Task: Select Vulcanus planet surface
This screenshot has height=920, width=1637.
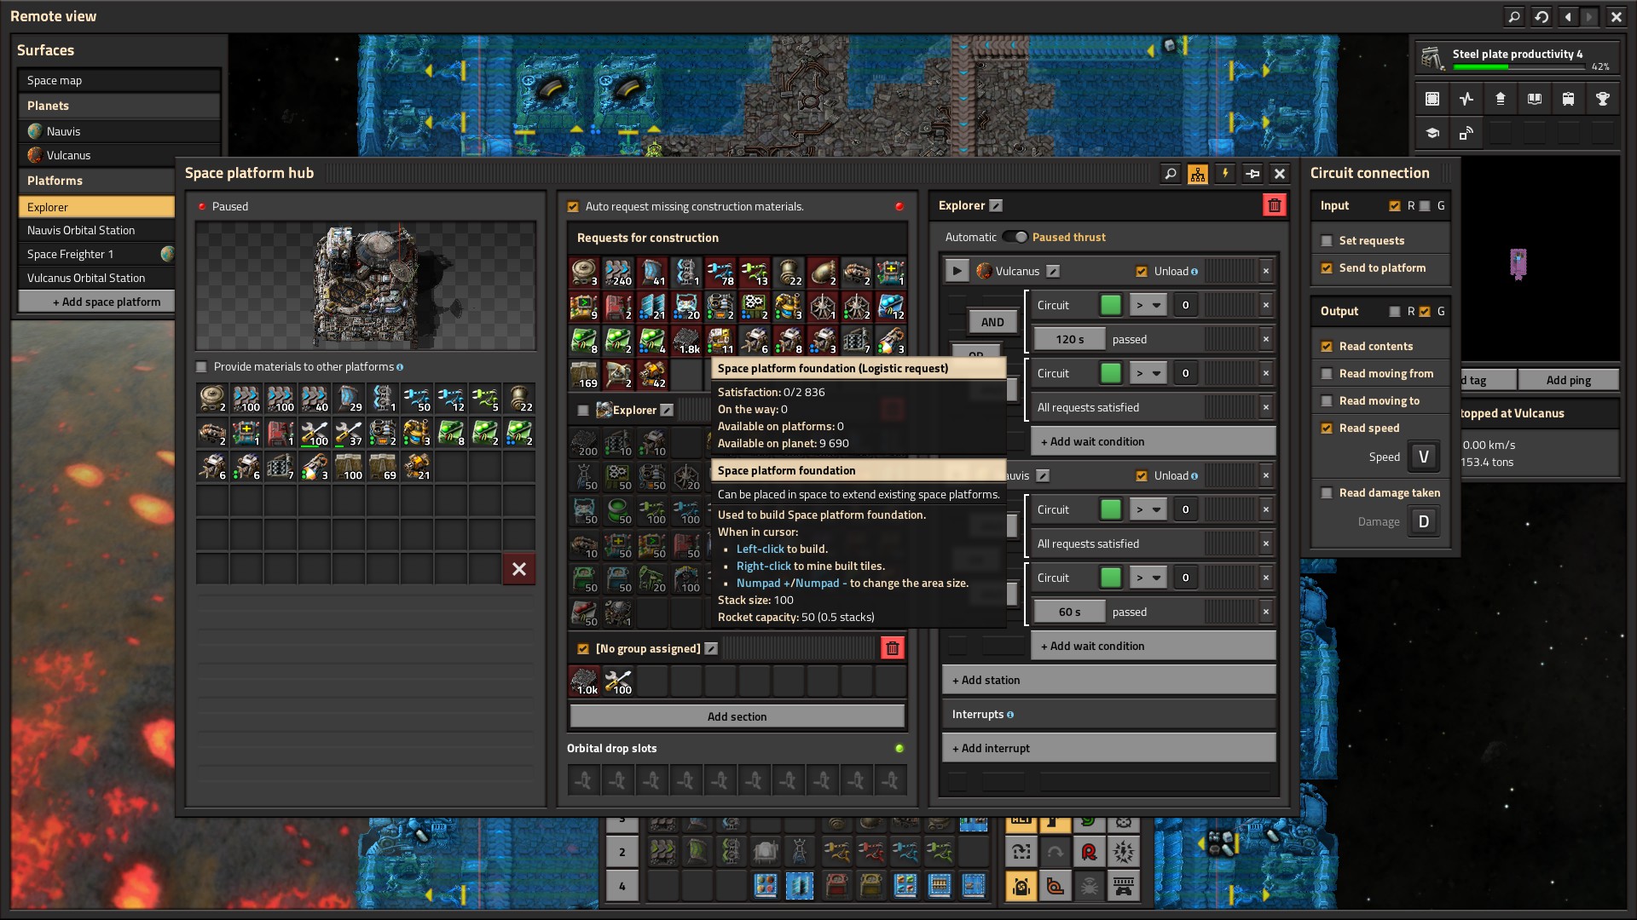Action: (119, 155)
